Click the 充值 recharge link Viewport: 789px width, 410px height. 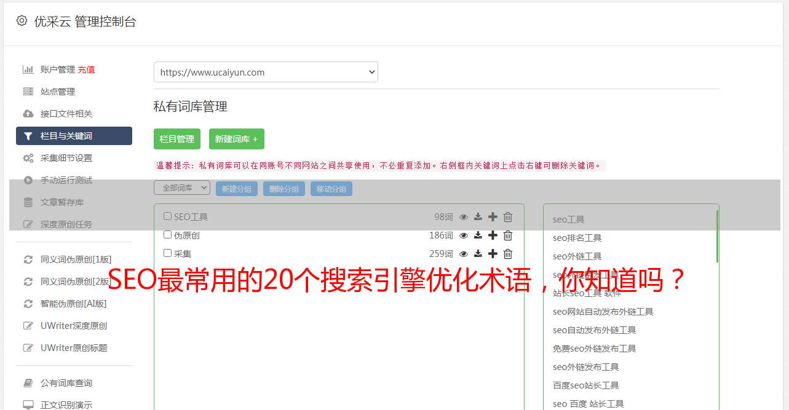(86, 69)
